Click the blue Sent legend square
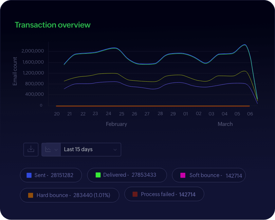This screenshot has height=220, width=275. (29, 175)
